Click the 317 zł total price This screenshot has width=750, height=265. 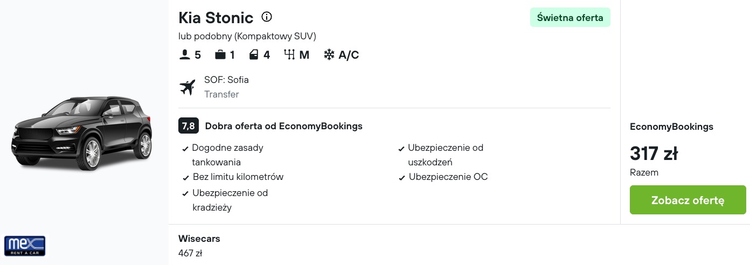tap(654, 154)
